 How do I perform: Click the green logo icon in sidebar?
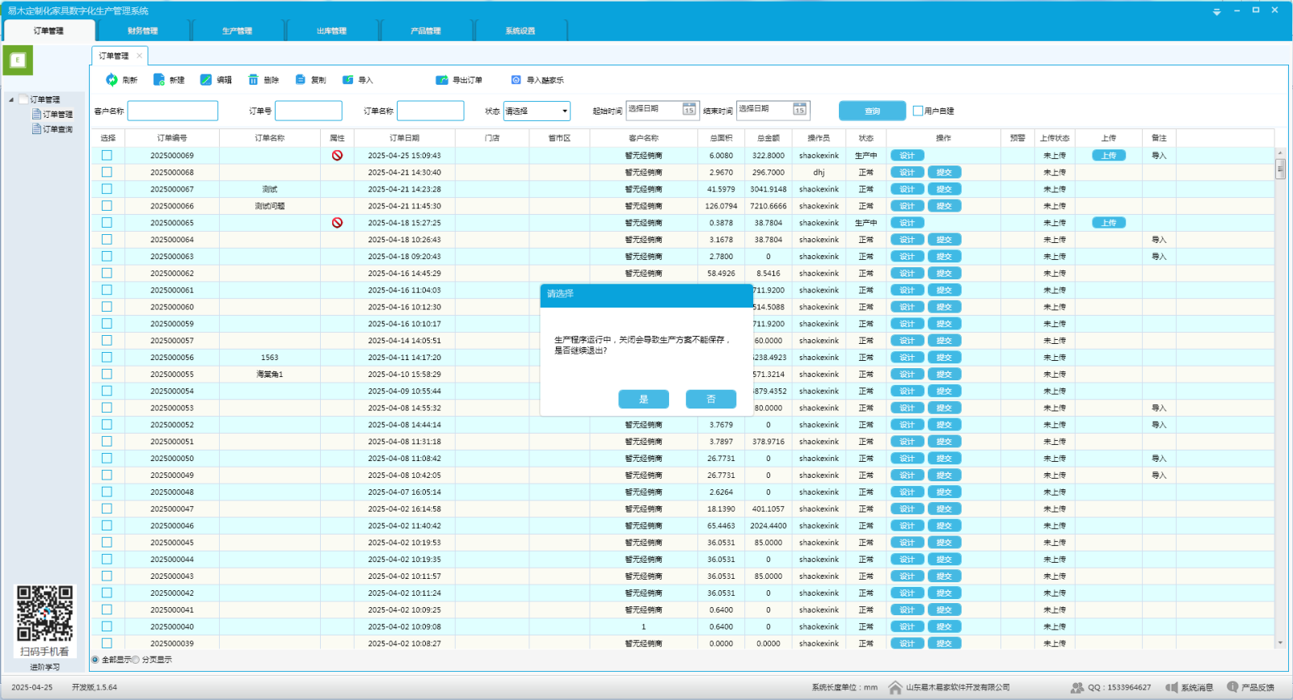tap(18, 60)
